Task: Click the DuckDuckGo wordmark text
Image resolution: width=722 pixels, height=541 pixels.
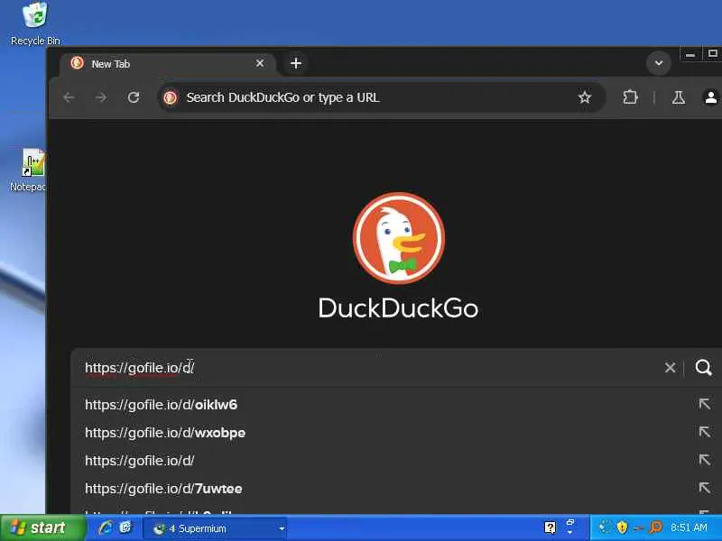Action: (398, 308)
